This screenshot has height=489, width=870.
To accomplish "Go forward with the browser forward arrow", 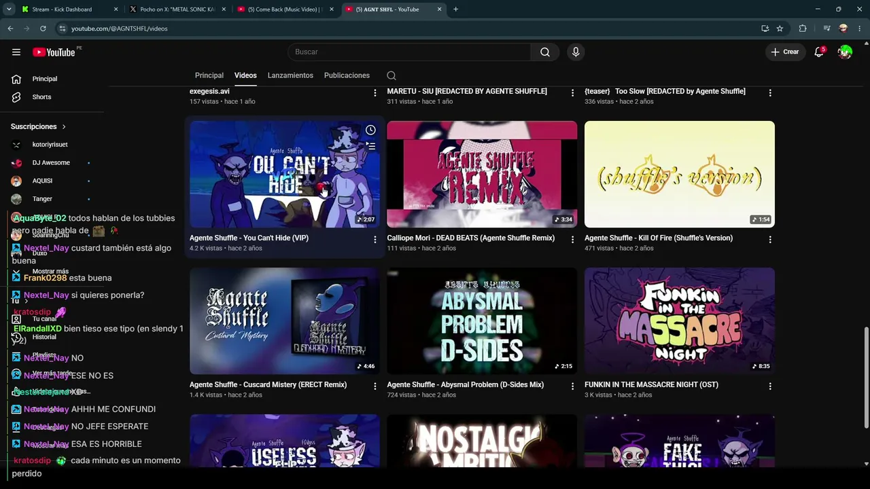I will click(x=27, y=29).
